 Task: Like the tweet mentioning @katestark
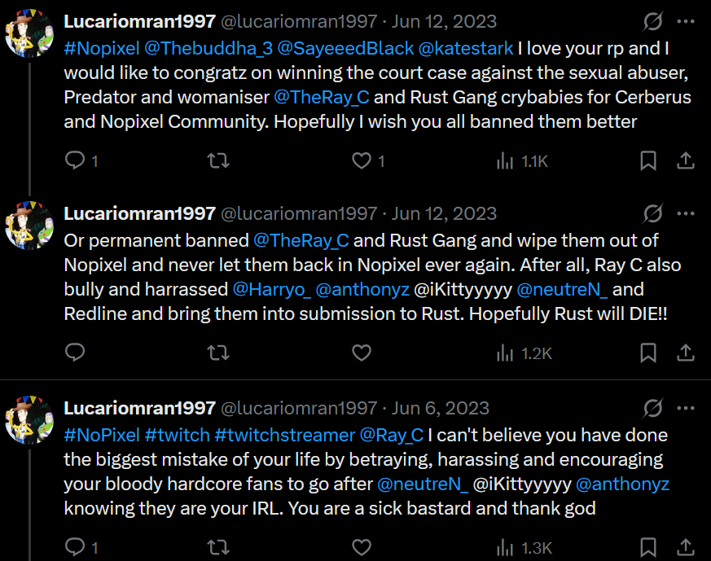(x=361, y=161)
